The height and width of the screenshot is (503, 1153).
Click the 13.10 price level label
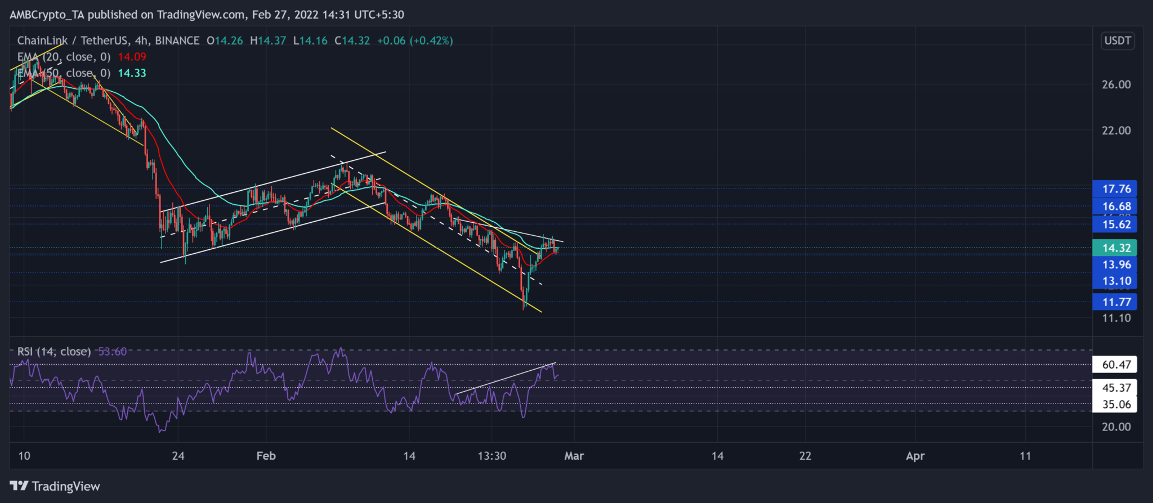click(x=1115, y=281)
